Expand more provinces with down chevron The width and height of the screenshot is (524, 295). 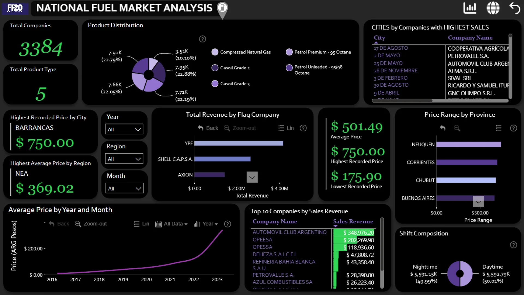(x=478, y=202)
